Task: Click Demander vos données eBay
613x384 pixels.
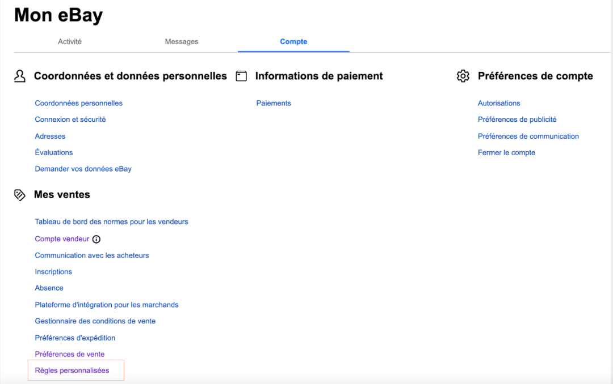Action: (x=83, y=169)
